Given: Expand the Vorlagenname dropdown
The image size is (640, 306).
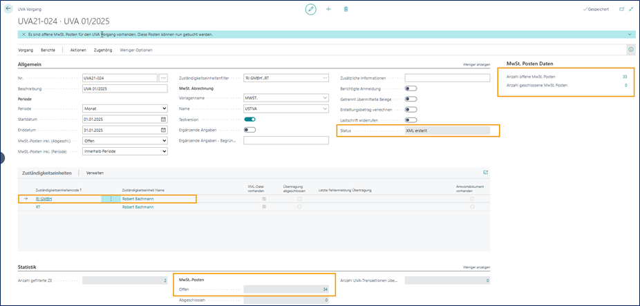Looking at the screenshot, I should pyautogui.click(x=287, y=98).
